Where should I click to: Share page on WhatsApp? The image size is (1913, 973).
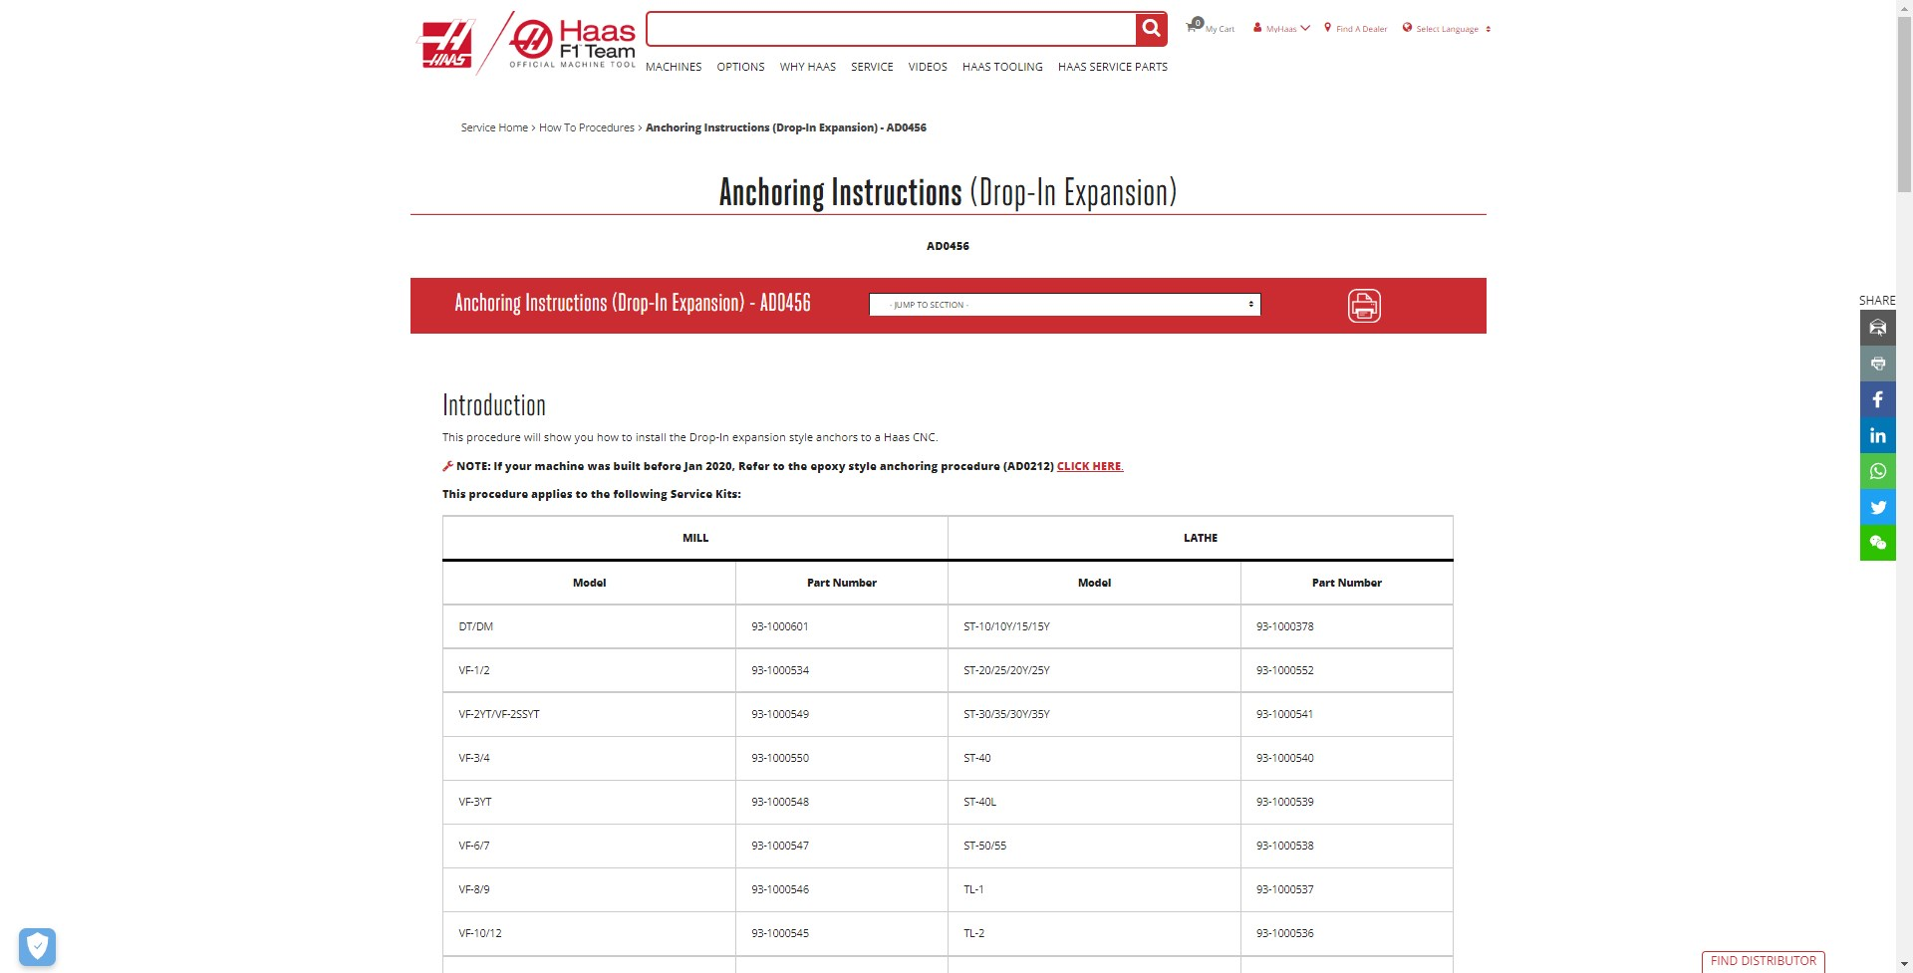1877,471
